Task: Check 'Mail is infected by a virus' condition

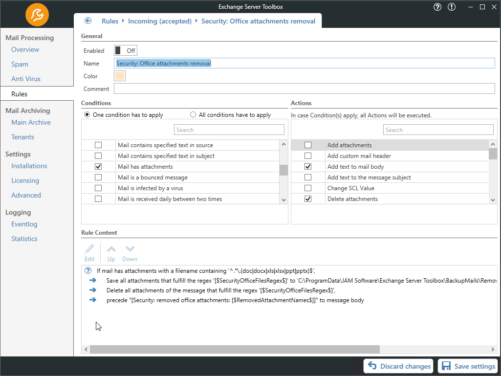Action: click(x=98, y=188)
